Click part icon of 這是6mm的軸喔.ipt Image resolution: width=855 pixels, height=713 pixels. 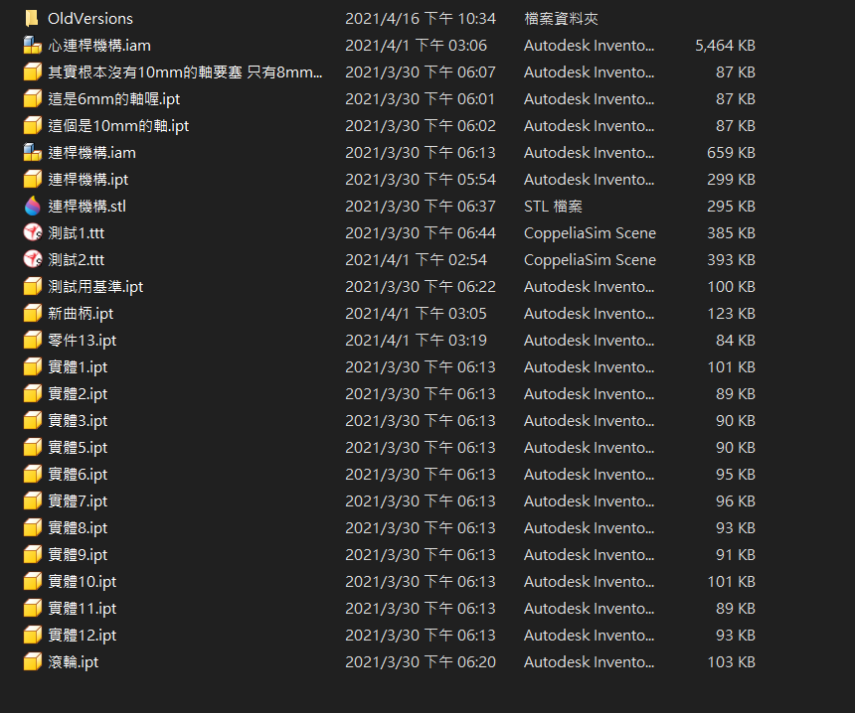pyautogui.click(x=32, y=98)
